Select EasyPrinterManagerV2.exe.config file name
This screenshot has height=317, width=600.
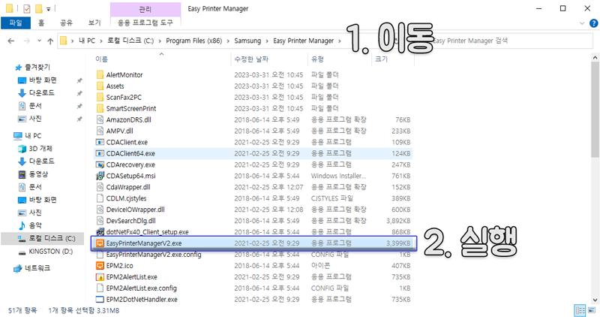154,255
